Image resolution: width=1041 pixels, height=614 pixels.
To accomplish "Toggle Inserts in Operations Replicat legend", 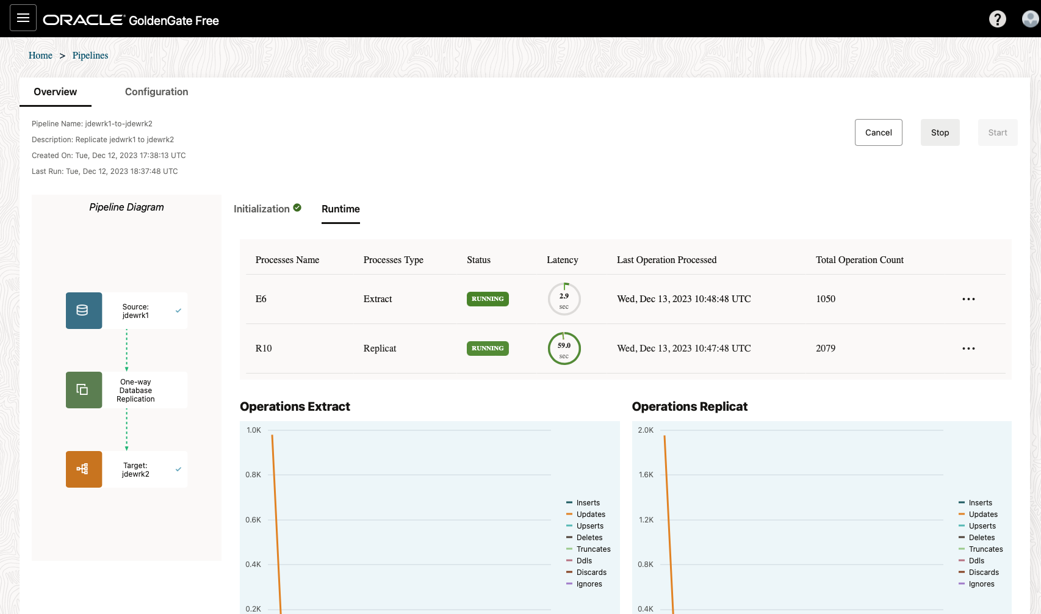I will [x=976, y=503].
